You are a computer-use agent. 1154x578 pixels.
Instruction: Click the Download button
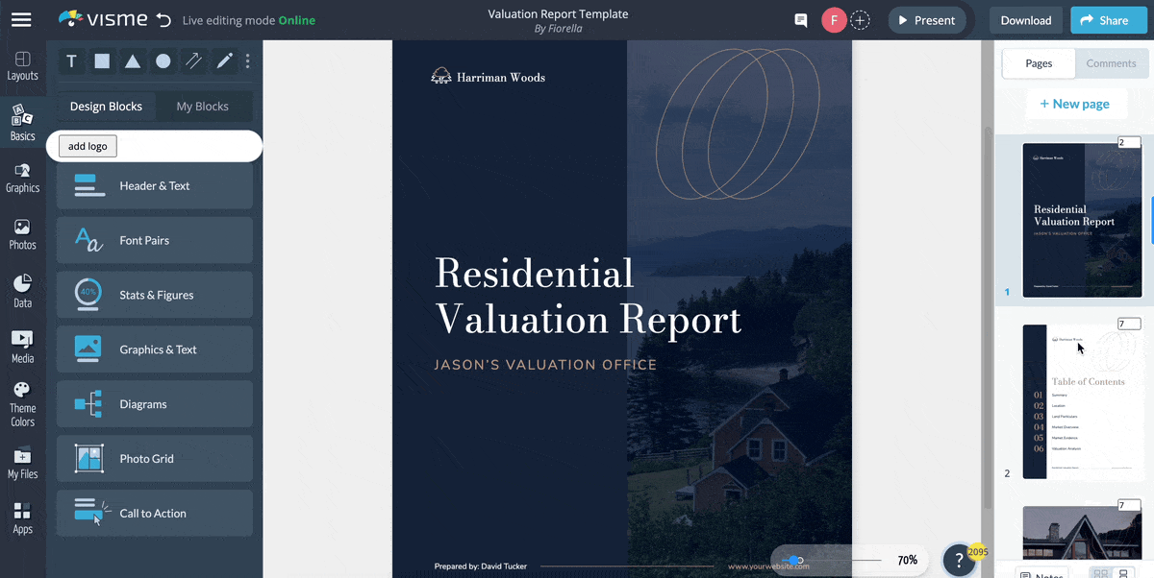1025,19
